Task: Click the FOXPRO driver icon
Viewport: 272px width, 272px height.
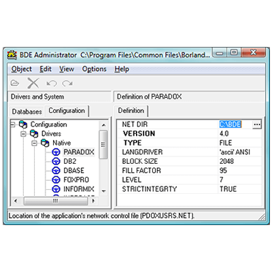Action: point(56,180)
